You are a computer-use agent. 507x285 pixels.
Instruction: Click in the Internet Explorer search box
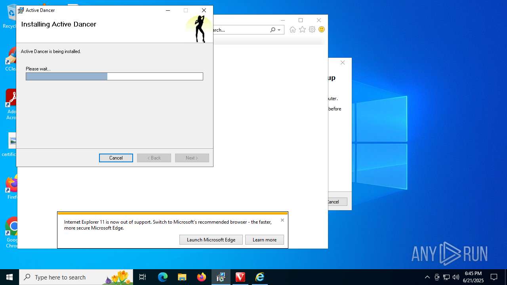(x=241, y=30)
